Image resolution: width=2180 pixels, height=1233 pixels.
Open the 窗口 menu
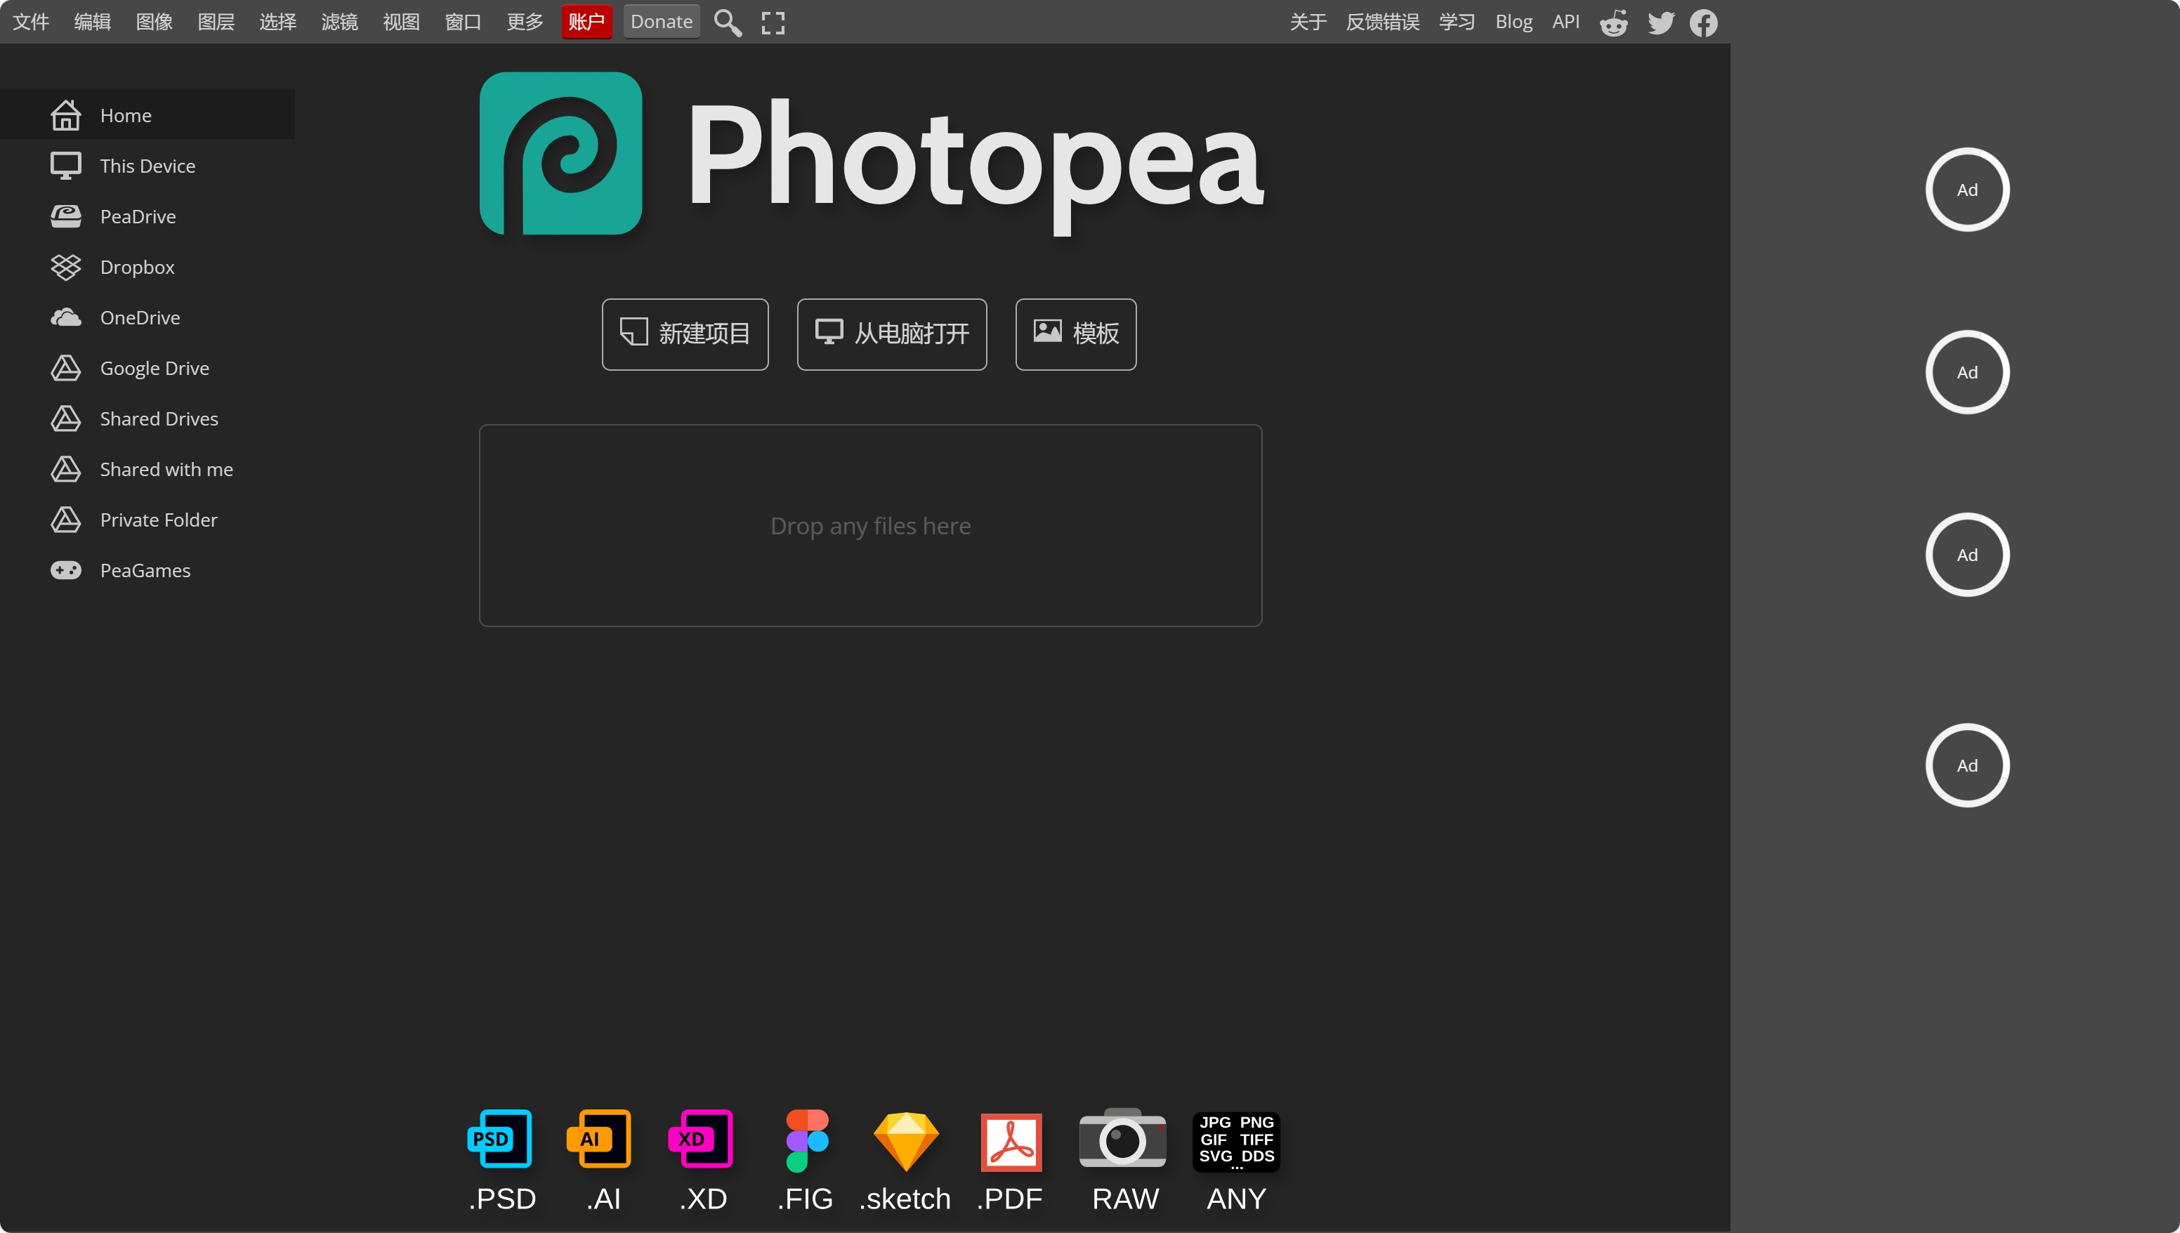pos(464,22)
